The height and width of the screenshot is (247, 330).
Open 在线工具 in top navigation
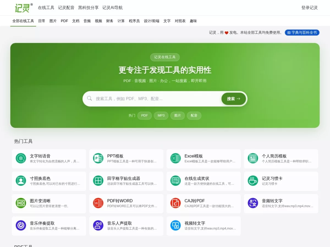tap(46, 8)
